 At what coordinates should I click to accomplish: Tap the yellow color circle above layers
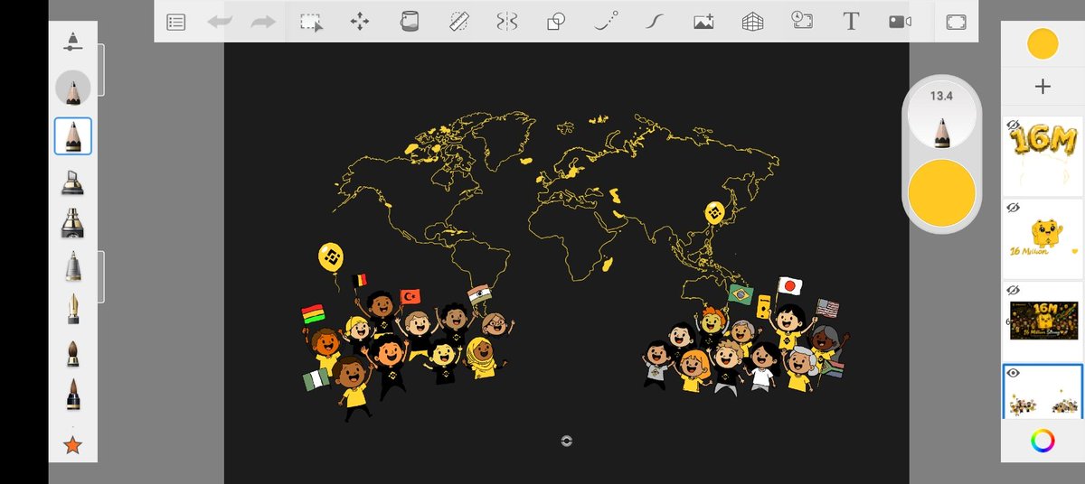(x=1043, y=42)
